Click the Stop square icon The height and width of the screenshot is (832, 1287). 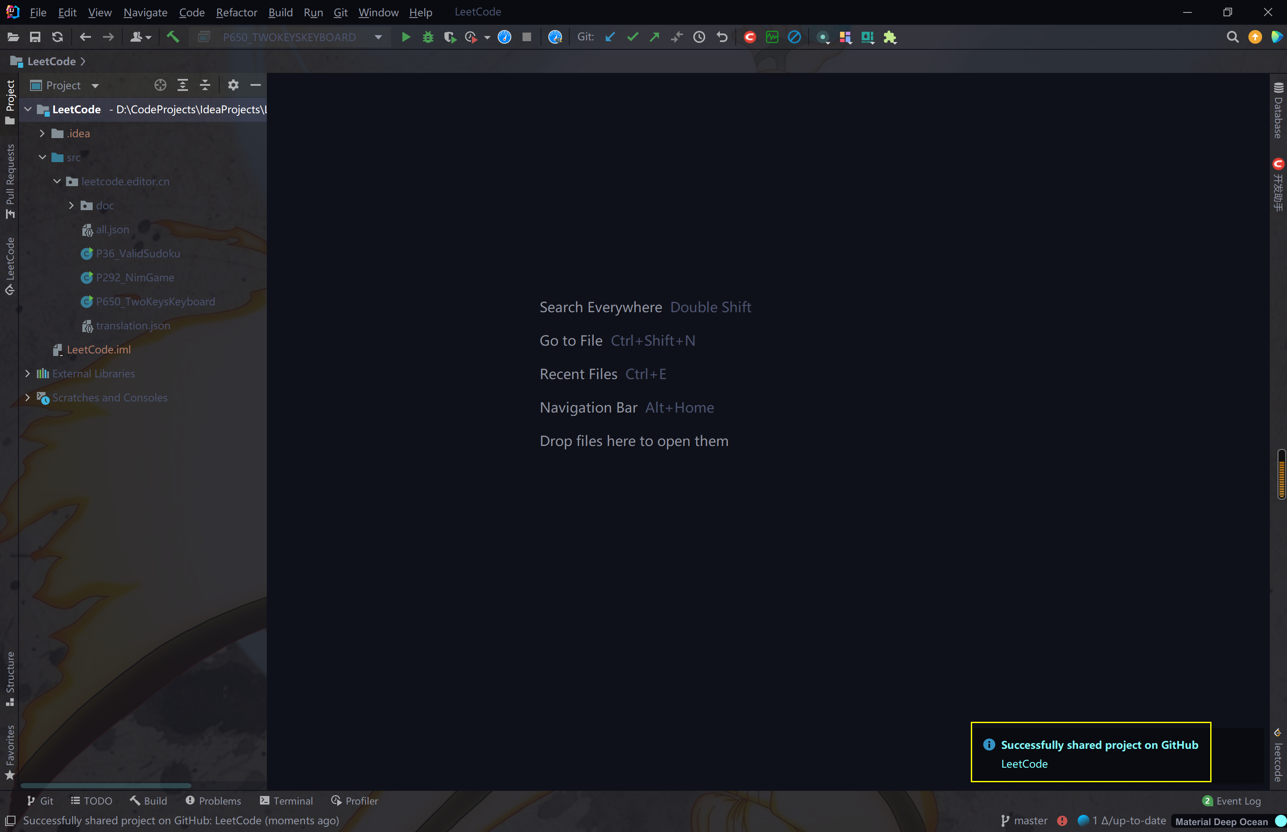tap(527, 37)
